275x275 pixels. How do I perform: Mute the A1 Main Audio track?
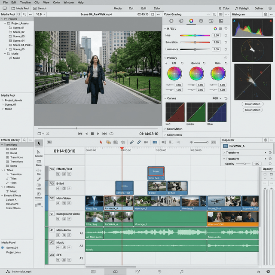[58, 235]
